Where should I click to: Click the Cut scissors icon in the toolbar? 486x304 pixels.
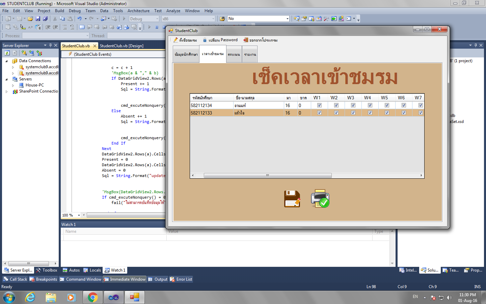click(55, 19)
